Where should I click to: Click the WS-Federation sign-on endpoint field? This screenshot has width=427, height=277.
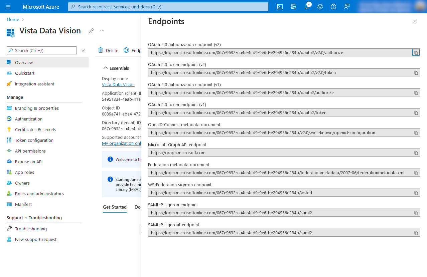point(284,193)
